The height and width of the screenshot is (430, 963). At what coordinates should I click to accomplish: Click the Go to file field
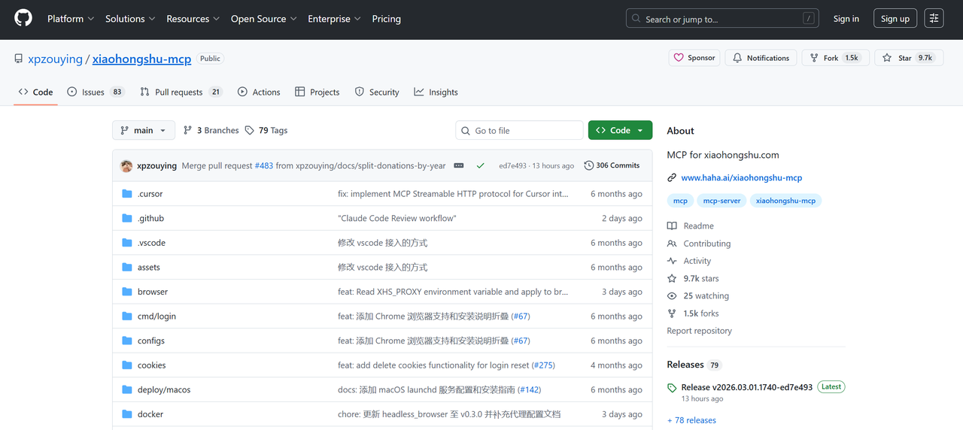[x=519, y=130]
